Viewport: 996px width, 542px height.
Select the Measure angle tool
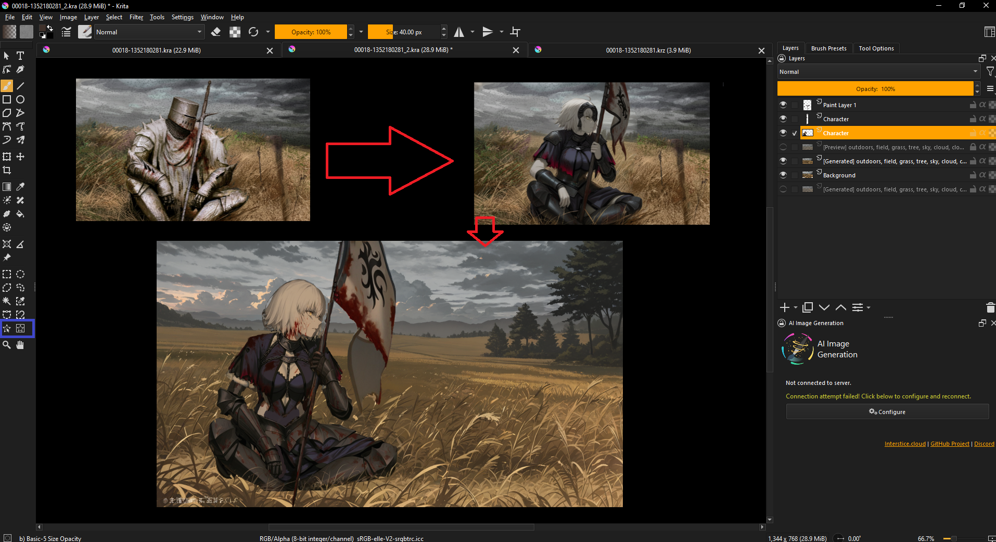click(20, 244)
